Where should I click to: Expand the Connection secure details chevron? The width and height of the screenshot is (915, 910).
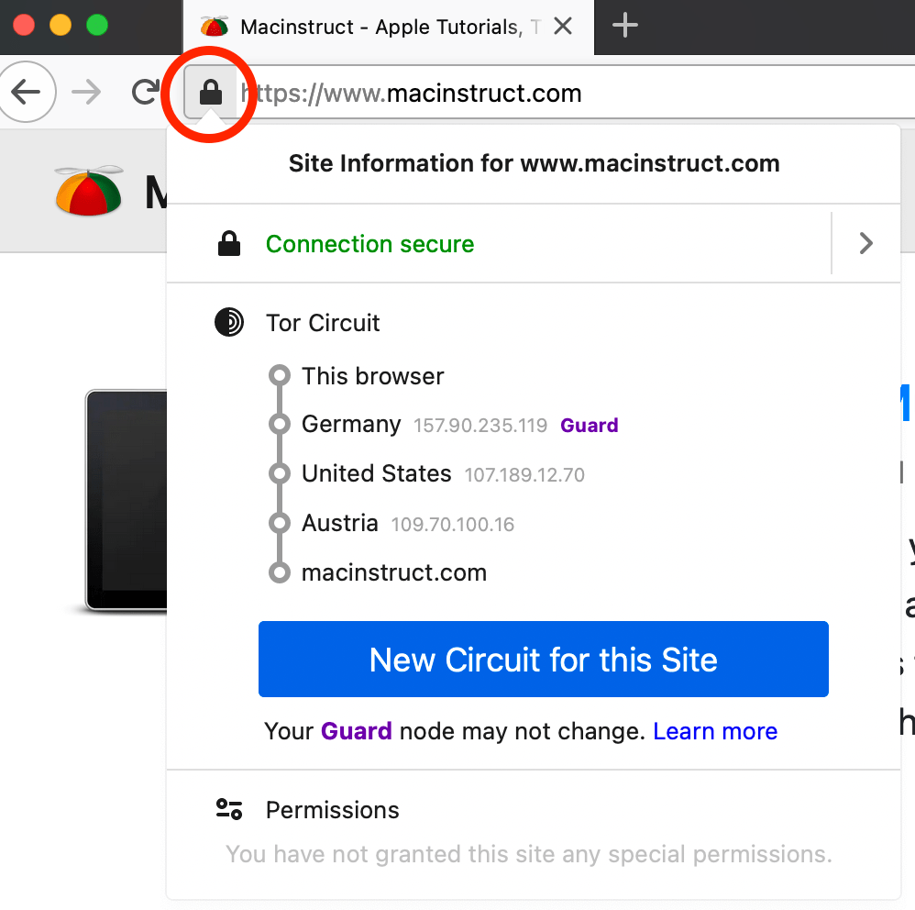[865, 243]
